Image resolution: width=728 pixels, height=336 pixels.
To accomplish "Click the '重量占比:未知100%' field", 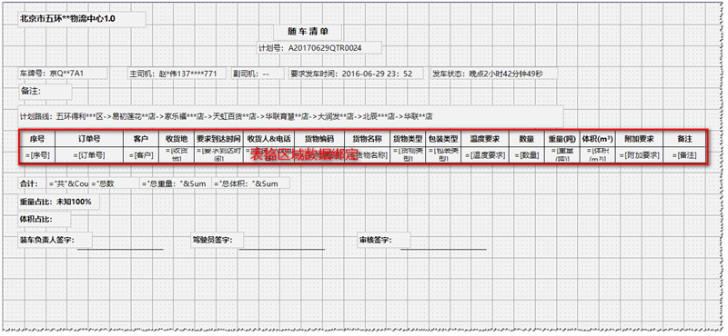I will 58,203.
